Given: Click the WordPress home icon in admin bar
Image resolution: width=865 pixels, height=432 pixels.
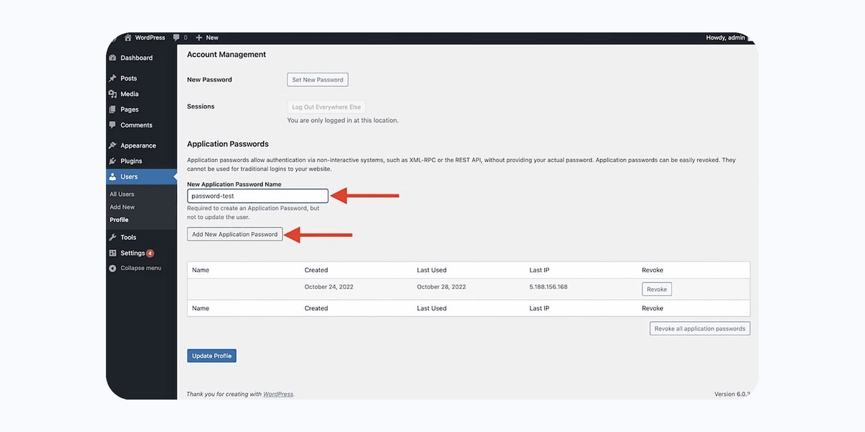Looking at the screenshot, I should pos(128,37).
